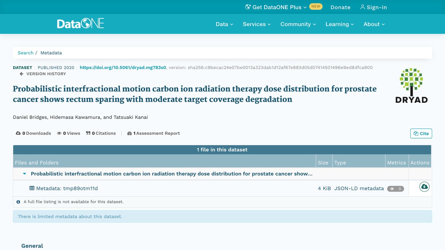Click the NEW badge in top bar

coord(316,6)
